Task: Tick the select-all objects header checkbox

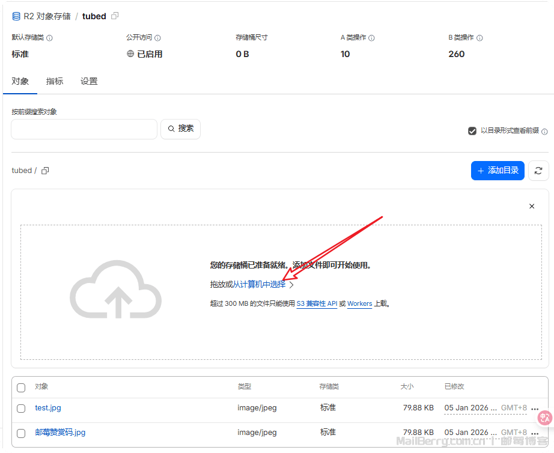Action: click(21, 388)
